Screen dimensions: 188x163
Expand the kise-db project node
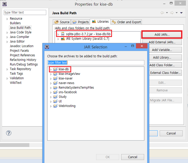(x=51, y=69)
